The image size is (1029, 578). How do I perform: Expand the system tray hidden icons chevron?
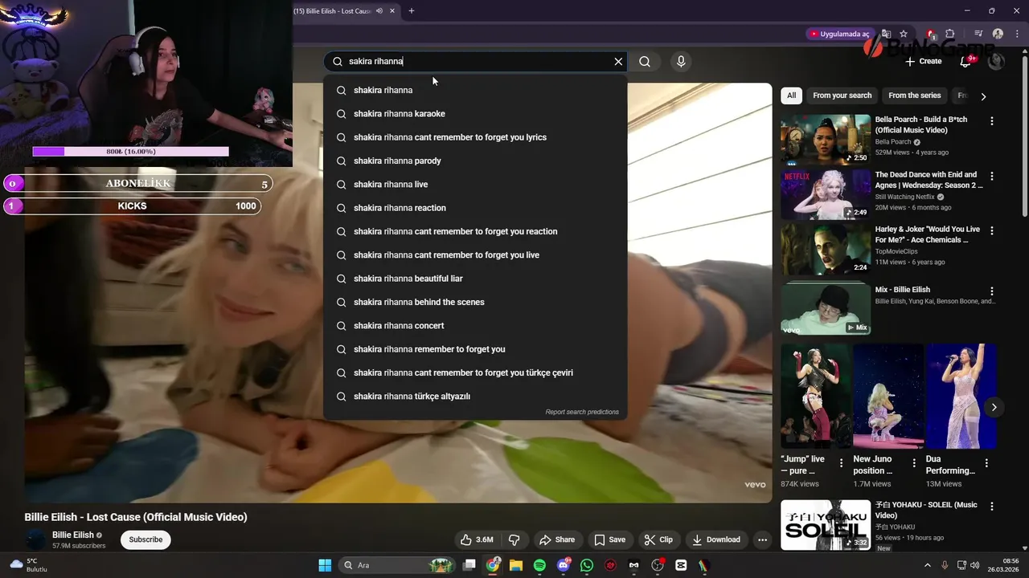coord(927,565)
